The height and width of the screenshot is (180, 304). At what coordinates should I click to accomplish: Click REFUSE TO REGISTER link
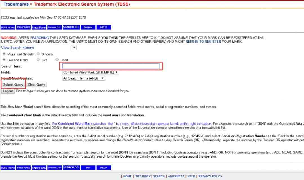coord(203,42)
